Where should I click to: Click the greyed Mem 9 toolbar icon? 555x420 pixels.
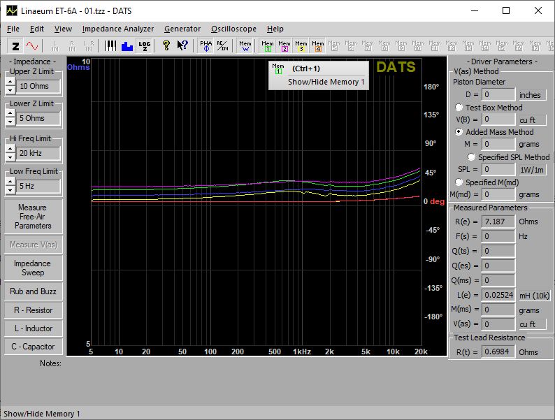pos(401,46)
